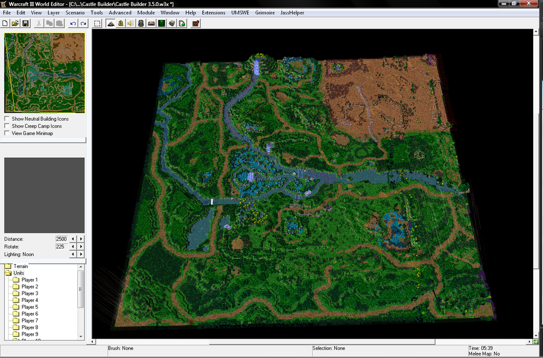Click the Cut scissors icon

[39, 23]
